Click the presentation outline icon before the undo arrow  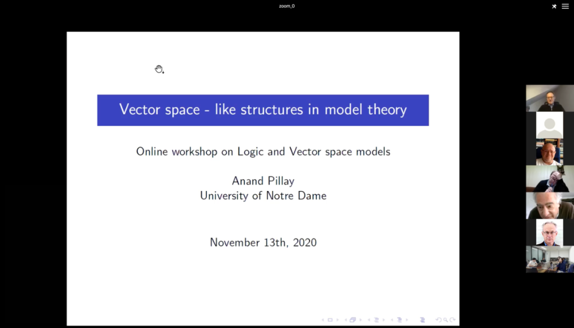point(423,320)
